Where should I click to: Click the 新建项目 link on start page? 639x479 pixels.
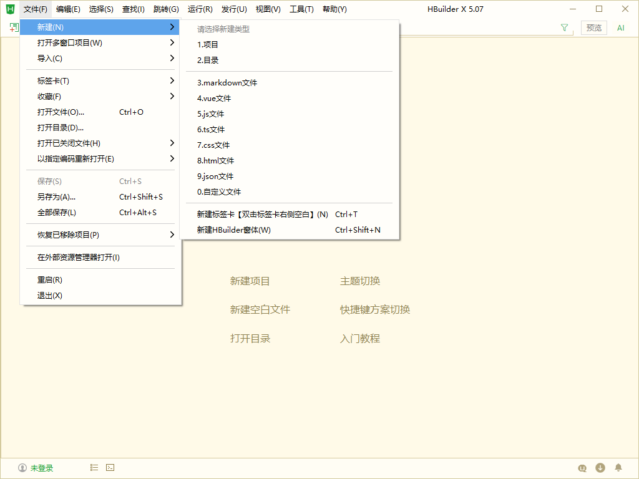[250, 281]
